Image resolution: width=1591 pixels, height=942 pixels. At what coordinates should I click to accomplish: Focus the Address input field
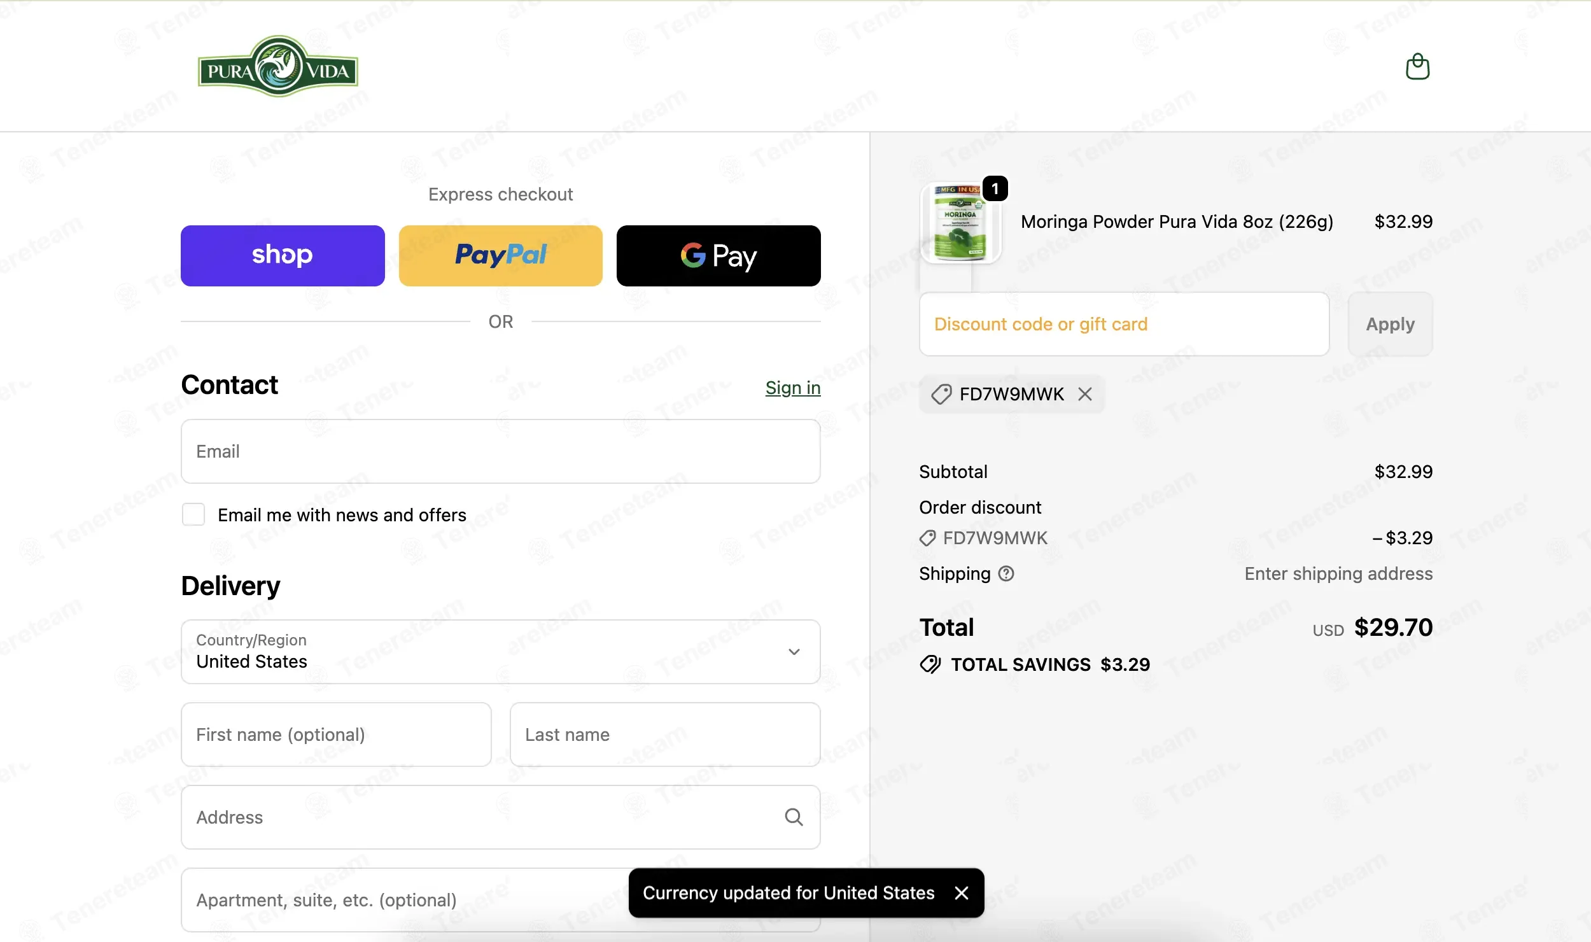click(501, 817)
